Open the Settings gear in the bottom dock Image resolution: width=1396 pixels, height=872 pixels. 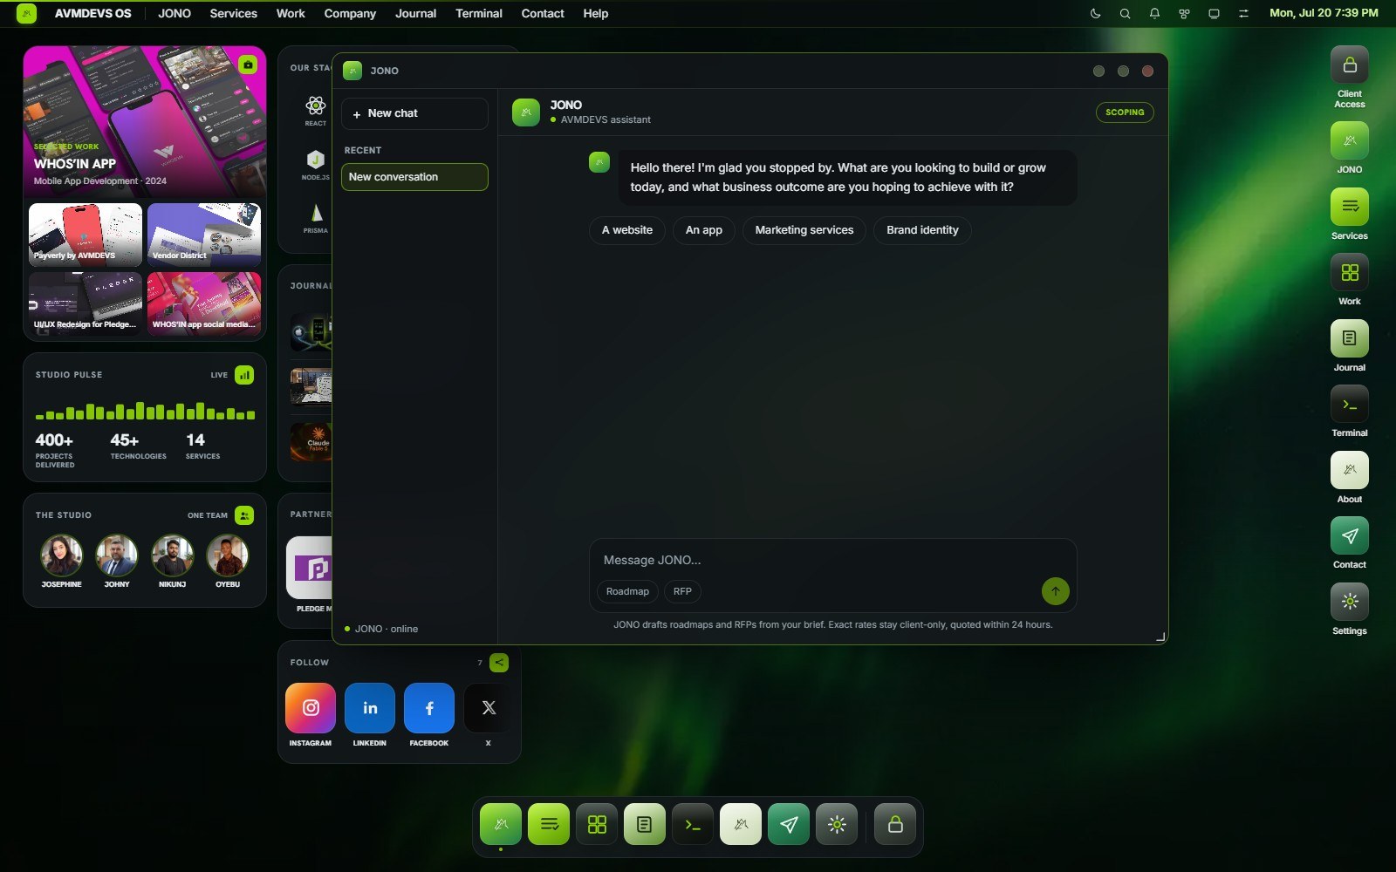click(837, 824)
